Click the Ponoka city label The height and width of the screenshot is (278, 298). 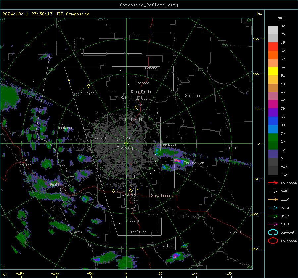pyautogui.click(x=151, y=68)
